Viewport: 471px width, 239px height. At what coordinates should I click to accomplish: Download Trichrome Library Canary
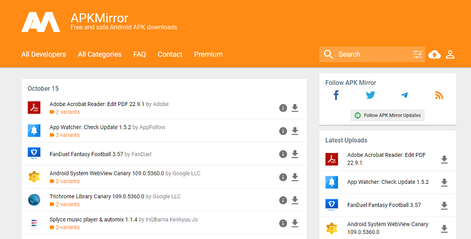tap(295, 200)
